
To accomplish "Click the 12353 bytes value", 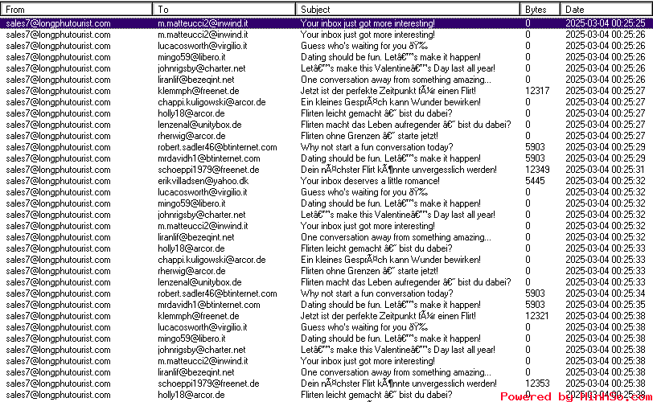I will tap(537, 383).
